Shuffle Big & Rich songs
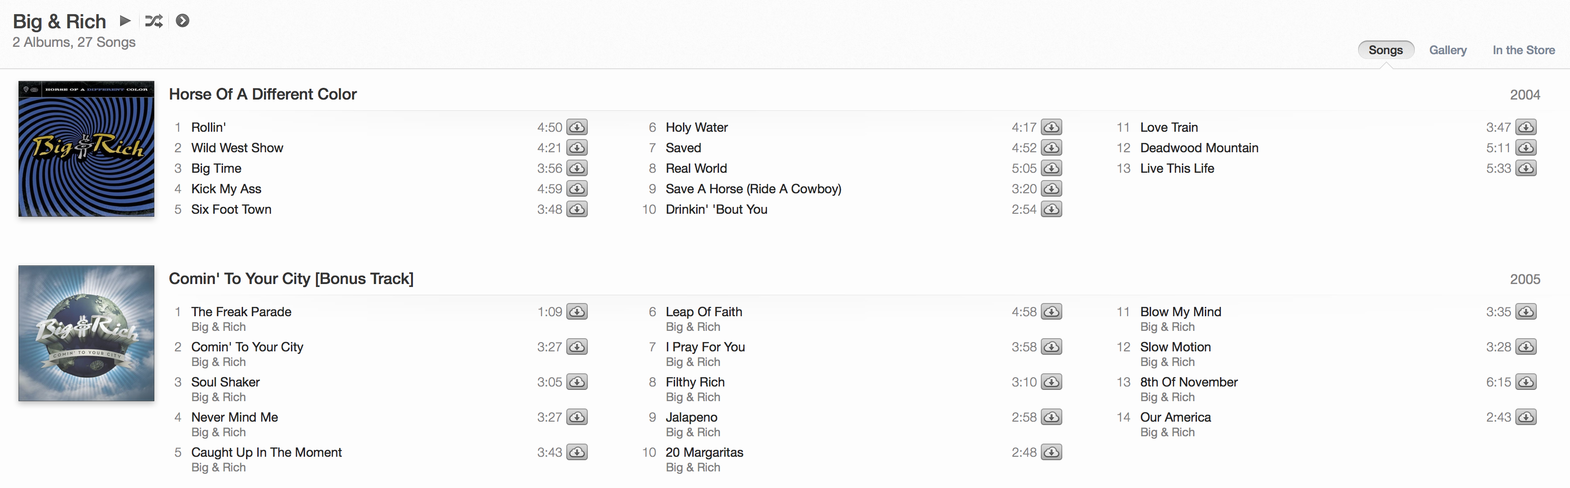 [154, 21]
